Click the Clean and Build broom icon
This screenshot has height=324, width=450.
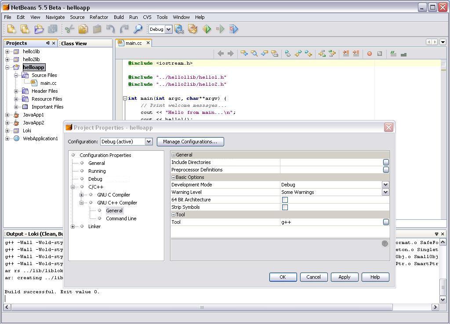coord(193,29)
